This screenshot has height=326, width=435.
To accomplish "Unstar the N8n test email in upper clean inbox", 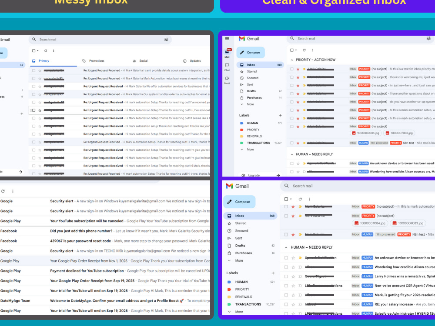I will [298, 143].
